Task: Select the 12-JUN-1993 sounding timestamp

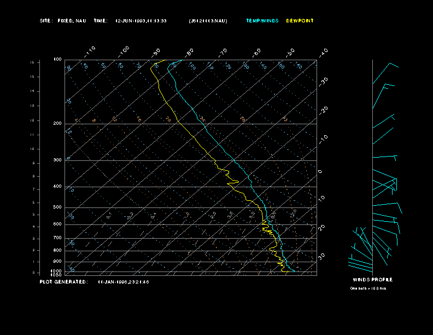Action: tap(141, 21)
